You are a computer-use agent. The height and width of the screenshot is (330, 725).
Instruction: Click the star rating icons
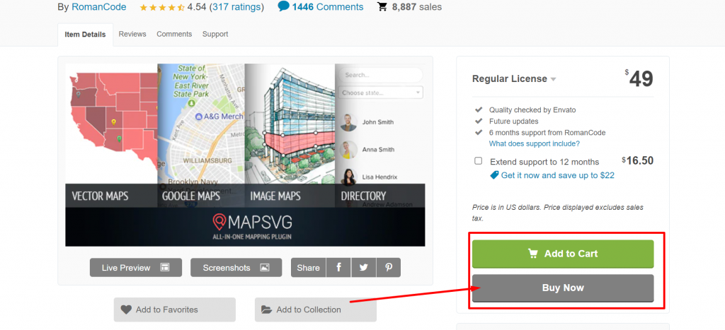(x=162, y=7)
